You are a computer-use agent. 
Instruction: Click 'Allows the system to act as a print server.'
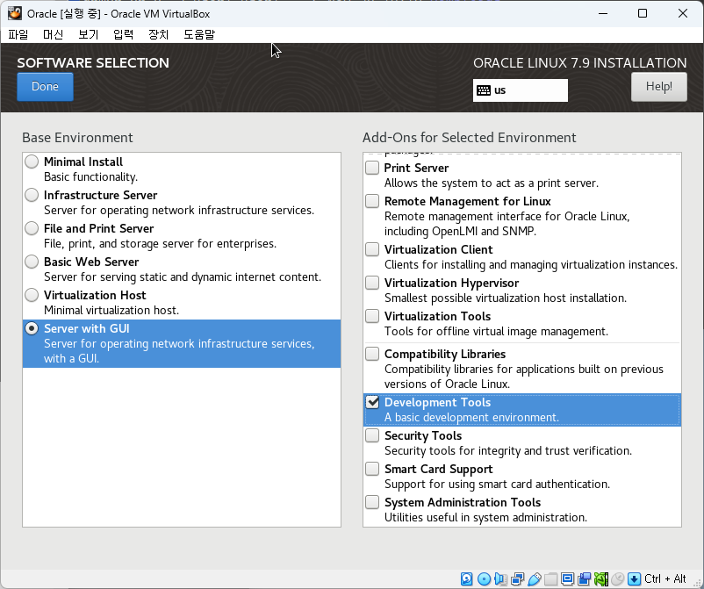point(492,183)
